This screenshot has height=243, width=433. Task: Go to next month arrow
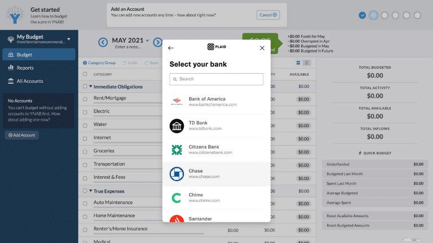(x=158, y=42)
